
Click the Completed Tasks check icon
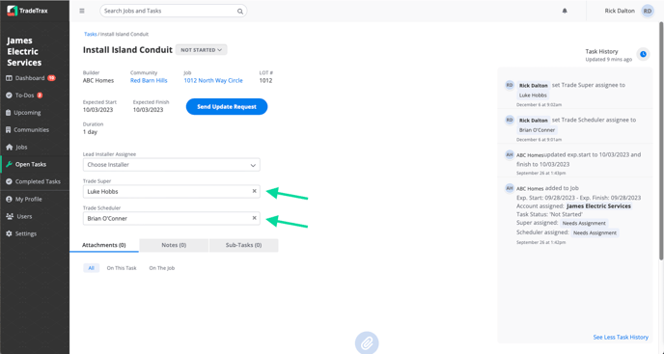[x=9, y=181]
